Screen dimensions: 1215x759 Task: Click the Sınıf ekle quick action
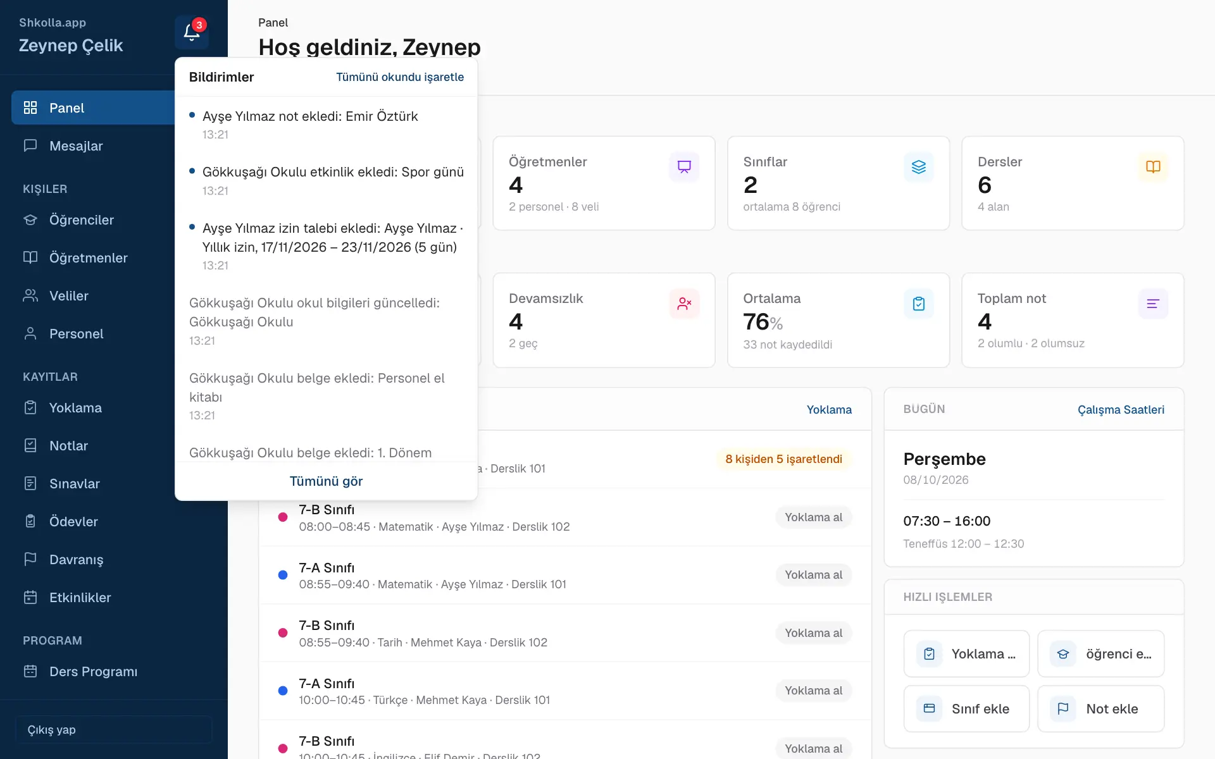coord(966,709)
